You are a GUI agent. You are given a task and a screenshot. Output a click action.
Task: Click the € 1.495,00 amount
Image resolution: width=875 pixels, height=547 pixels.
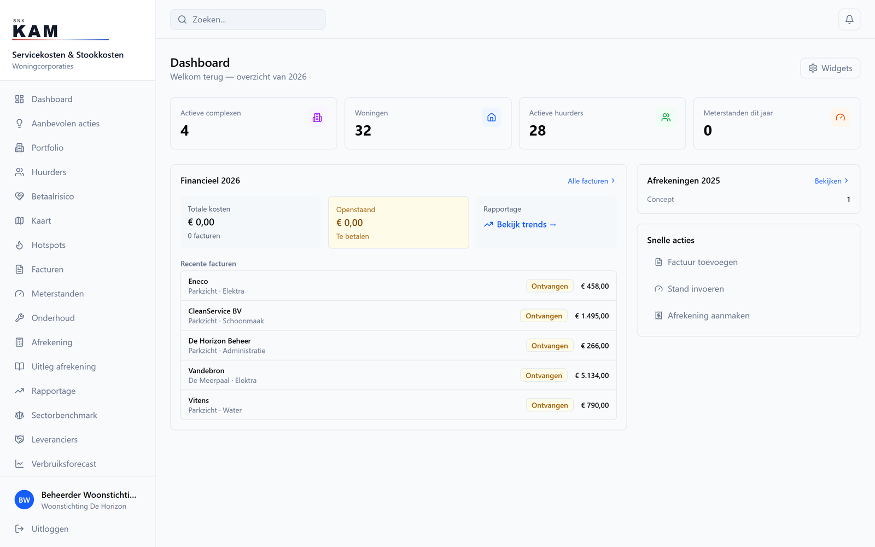(x=592, y=316)
